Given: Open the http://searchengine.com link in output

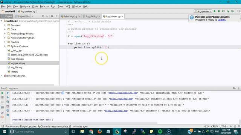Looking at the screenshot, I should click(123, 93).
